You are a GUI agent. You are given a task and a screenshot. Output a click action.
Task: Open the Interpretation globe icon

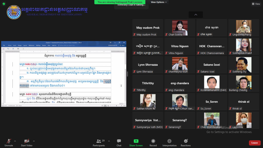click(170, 141)
